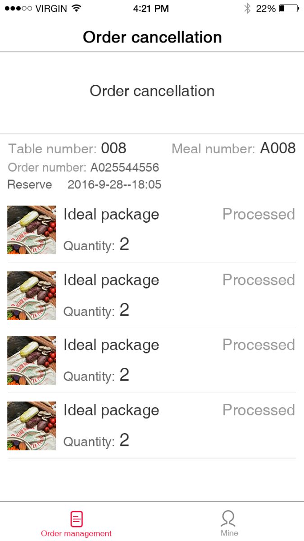
Task: Tap the fourth item's Ideal package name
Action: point(111,411)
